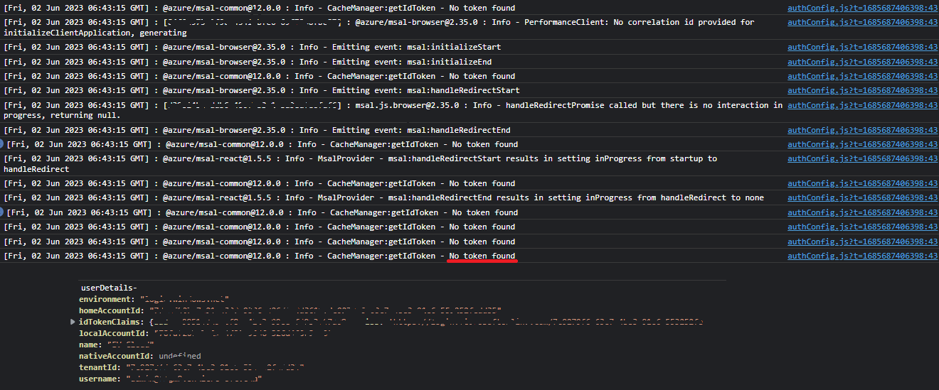
Task: Select 'Emitting event: msal:initializeStart' log text
Action: 416,47
